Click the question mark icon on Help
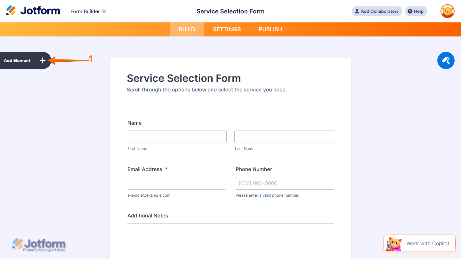 click(x=410, y=11)
